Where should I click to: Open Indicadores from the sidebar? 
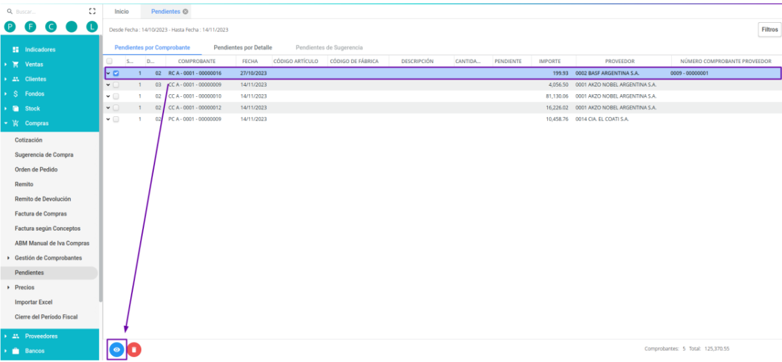40,49
